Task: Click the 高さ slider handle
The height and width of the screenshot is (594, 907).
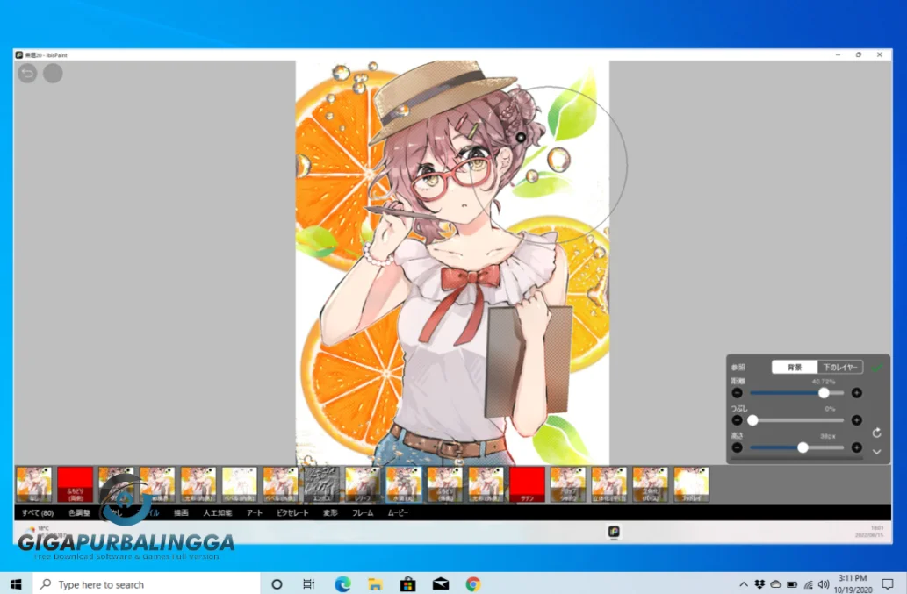Action: pyautogui.click(x=803, y=447)
